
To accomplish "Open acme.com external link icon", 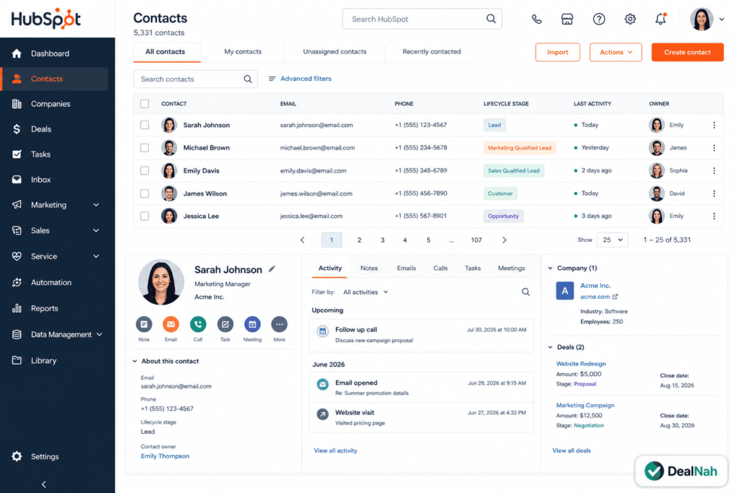I will tap(615, 297).
